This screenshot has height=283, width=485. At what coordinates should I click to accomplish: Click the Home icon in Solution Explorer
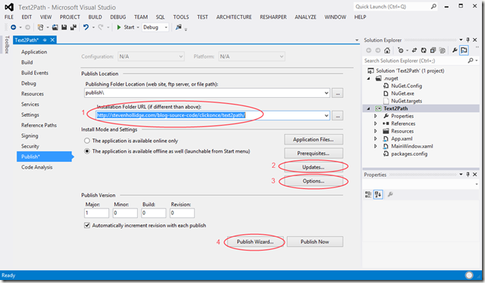click(x=387, y=50)
